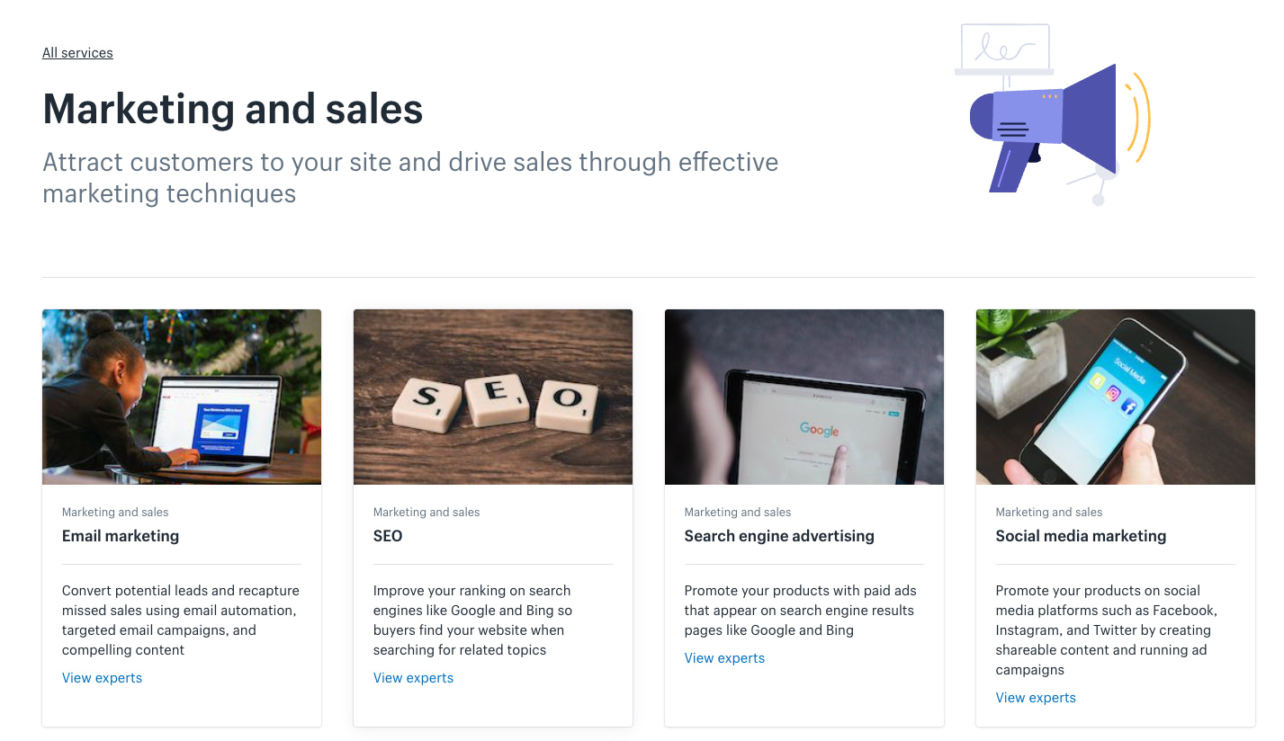The image size is (1284, 741).
Task: Click the Social media marketing description text
Action: click(x=1105, y=629)
